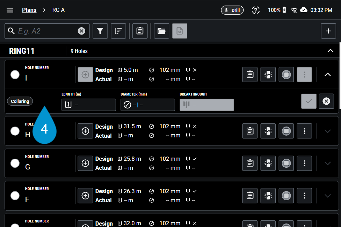Click the LENGTH (m) input field
The height and width of the screenshot is (227, 341).
pos(89,105)
